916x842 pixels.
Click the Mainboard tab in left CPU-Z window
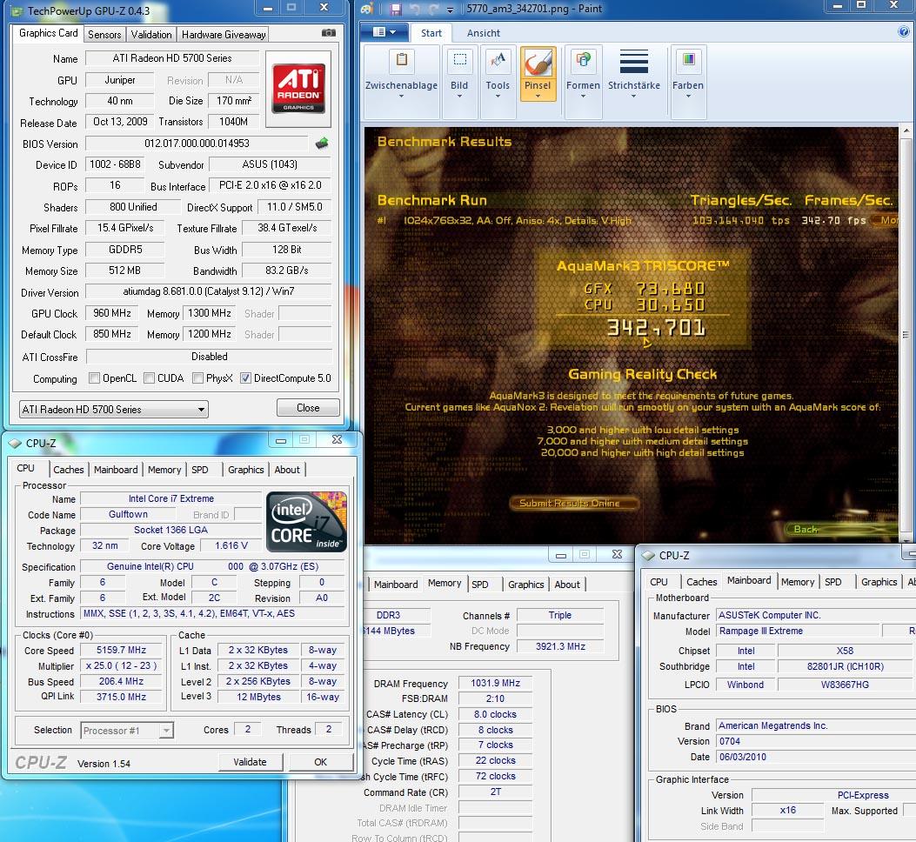point(116,469)
